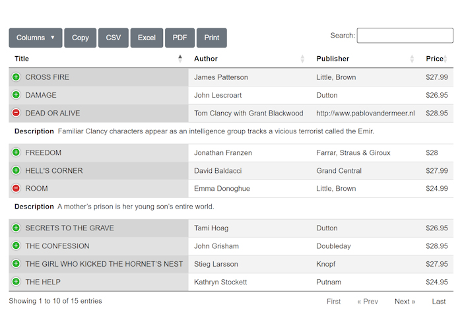Sort by the Publisher column header

(x=366, y=59)
